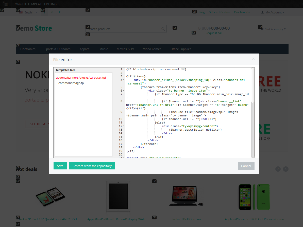The height and width of the screenshot is (227, 303).
Task: Click line 1 block-description:carousel comment in editor
Action: point(156,69)
